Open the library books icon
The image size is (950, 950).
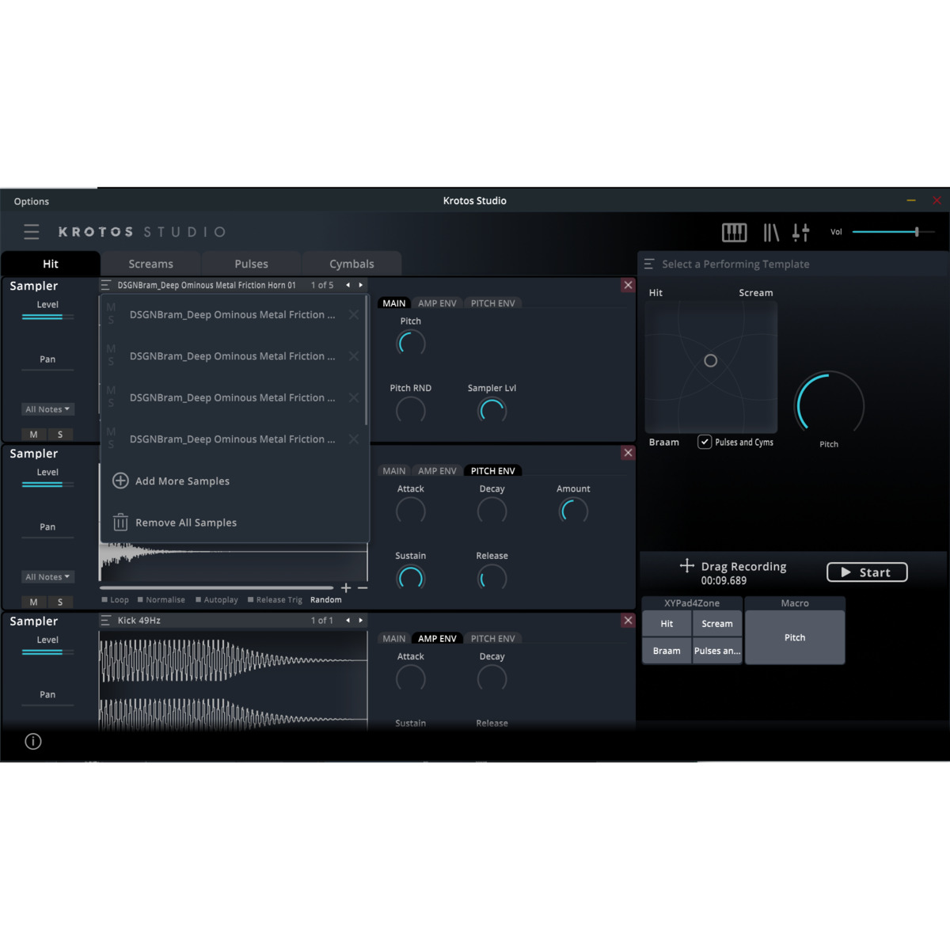770,232
